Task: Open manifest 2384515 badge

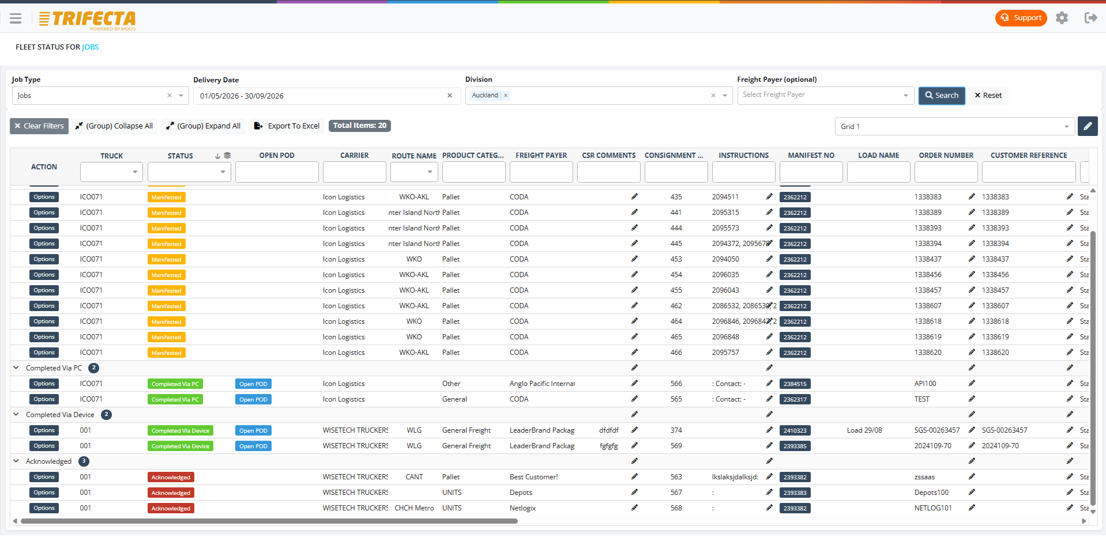Action: click(x=795, y=384)
